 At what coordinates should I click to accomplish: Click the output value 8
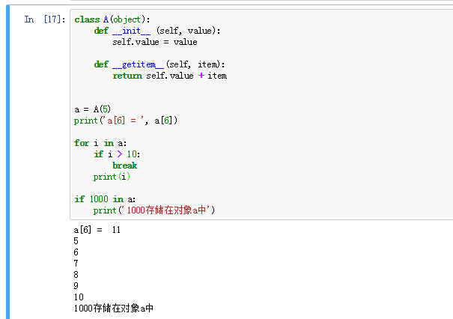76,275
